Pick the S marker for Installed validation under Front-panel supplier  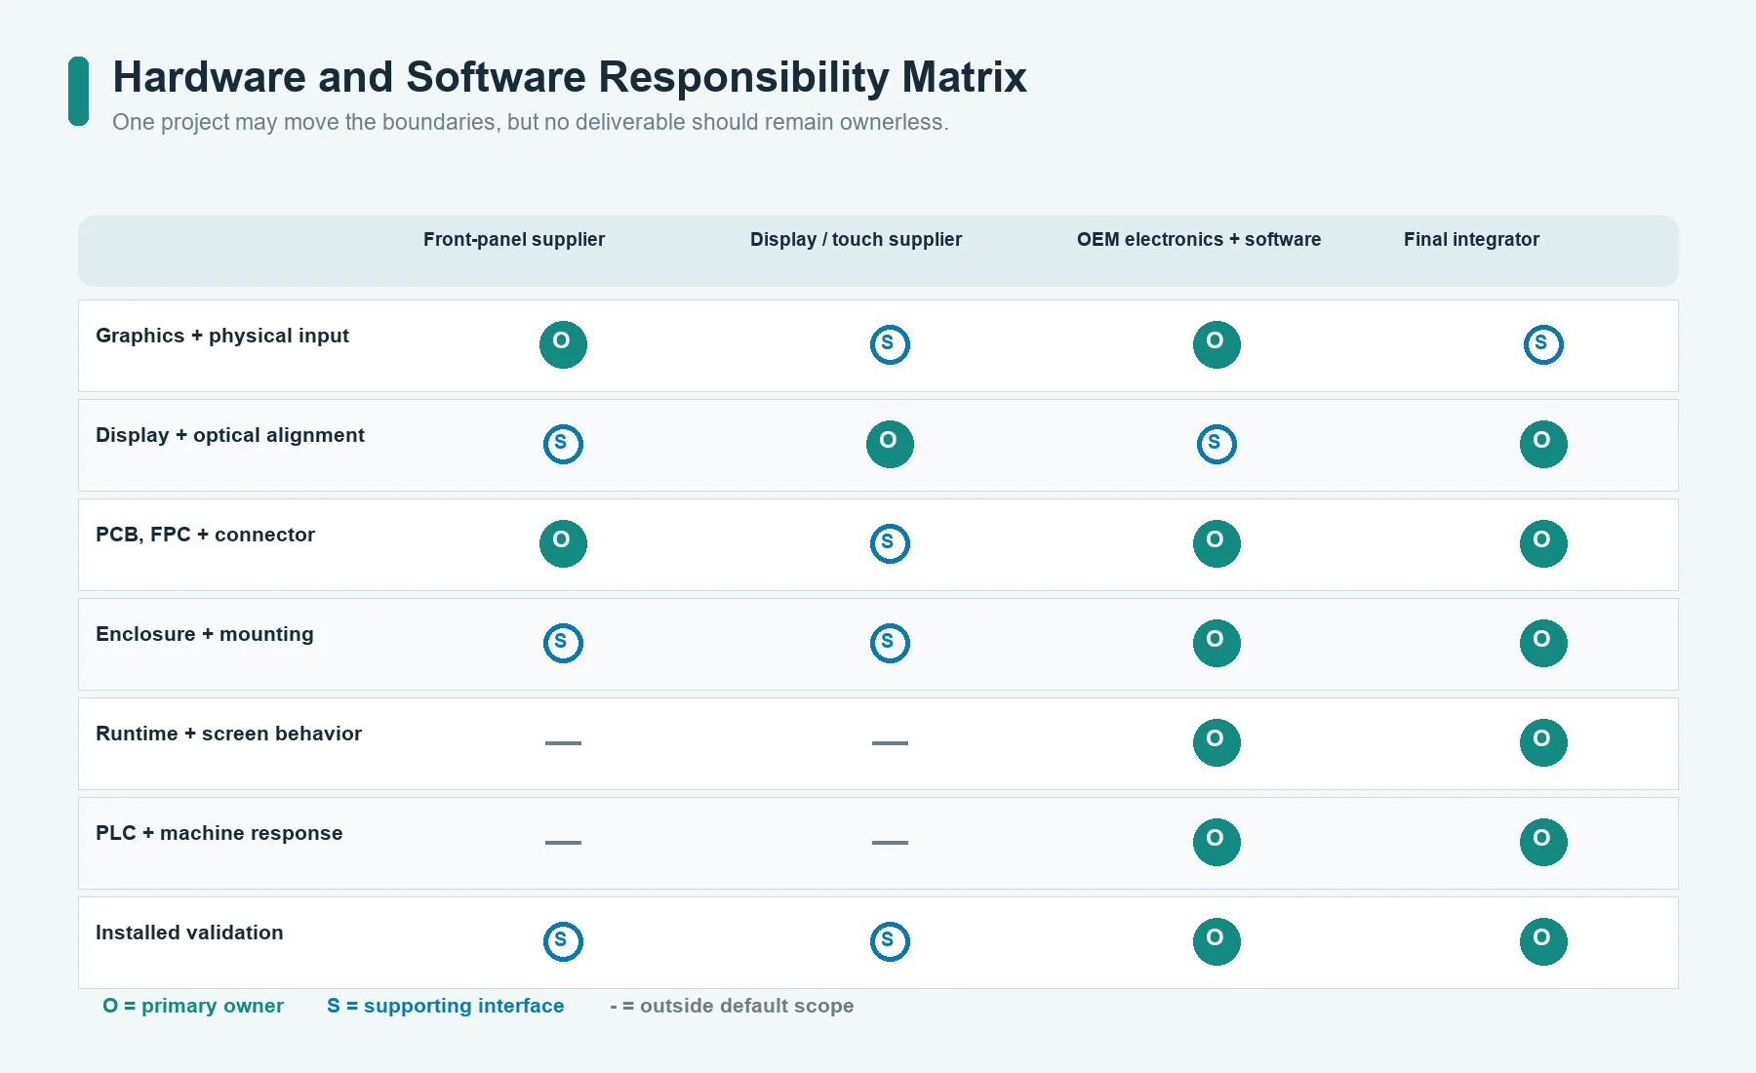(563, 941)
